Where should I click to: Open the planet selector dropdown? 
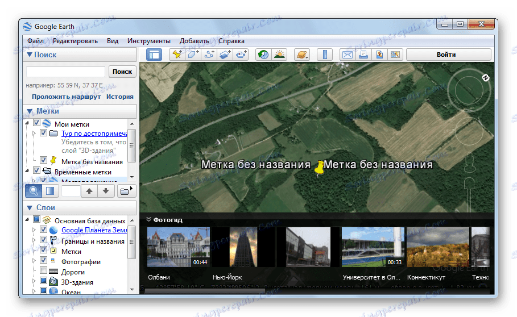[301, 55]
